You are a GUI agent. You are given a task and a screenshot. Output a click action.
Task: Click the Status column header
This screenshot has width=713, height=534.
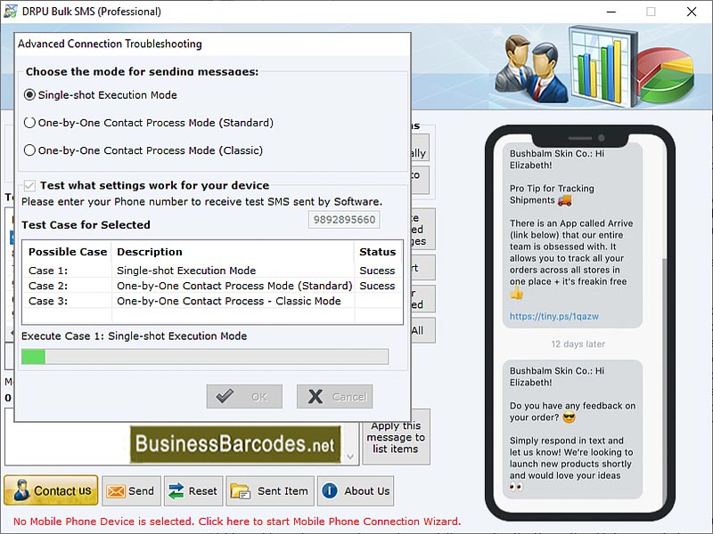pyautogui.click(x=377, y=252)
